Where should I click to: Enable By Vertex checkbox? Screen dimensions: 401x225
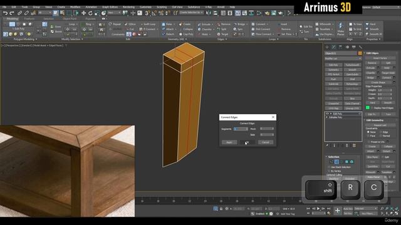coord(329,171)
